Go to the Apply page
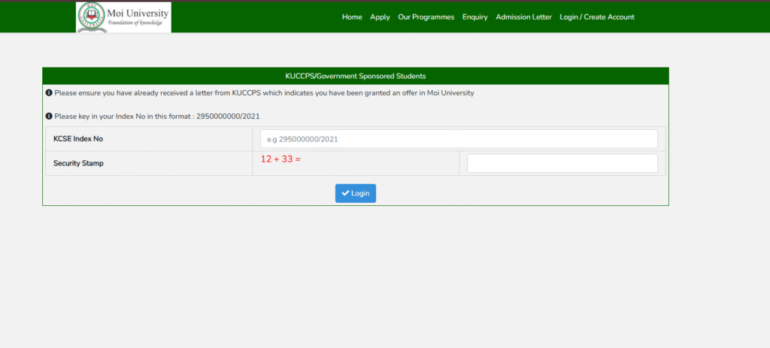770x348 pixels. pos(380,17)
